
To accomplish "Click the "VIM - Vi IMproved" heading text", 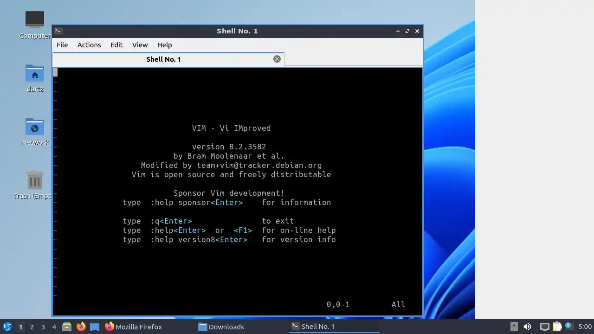I will [231, 128].
